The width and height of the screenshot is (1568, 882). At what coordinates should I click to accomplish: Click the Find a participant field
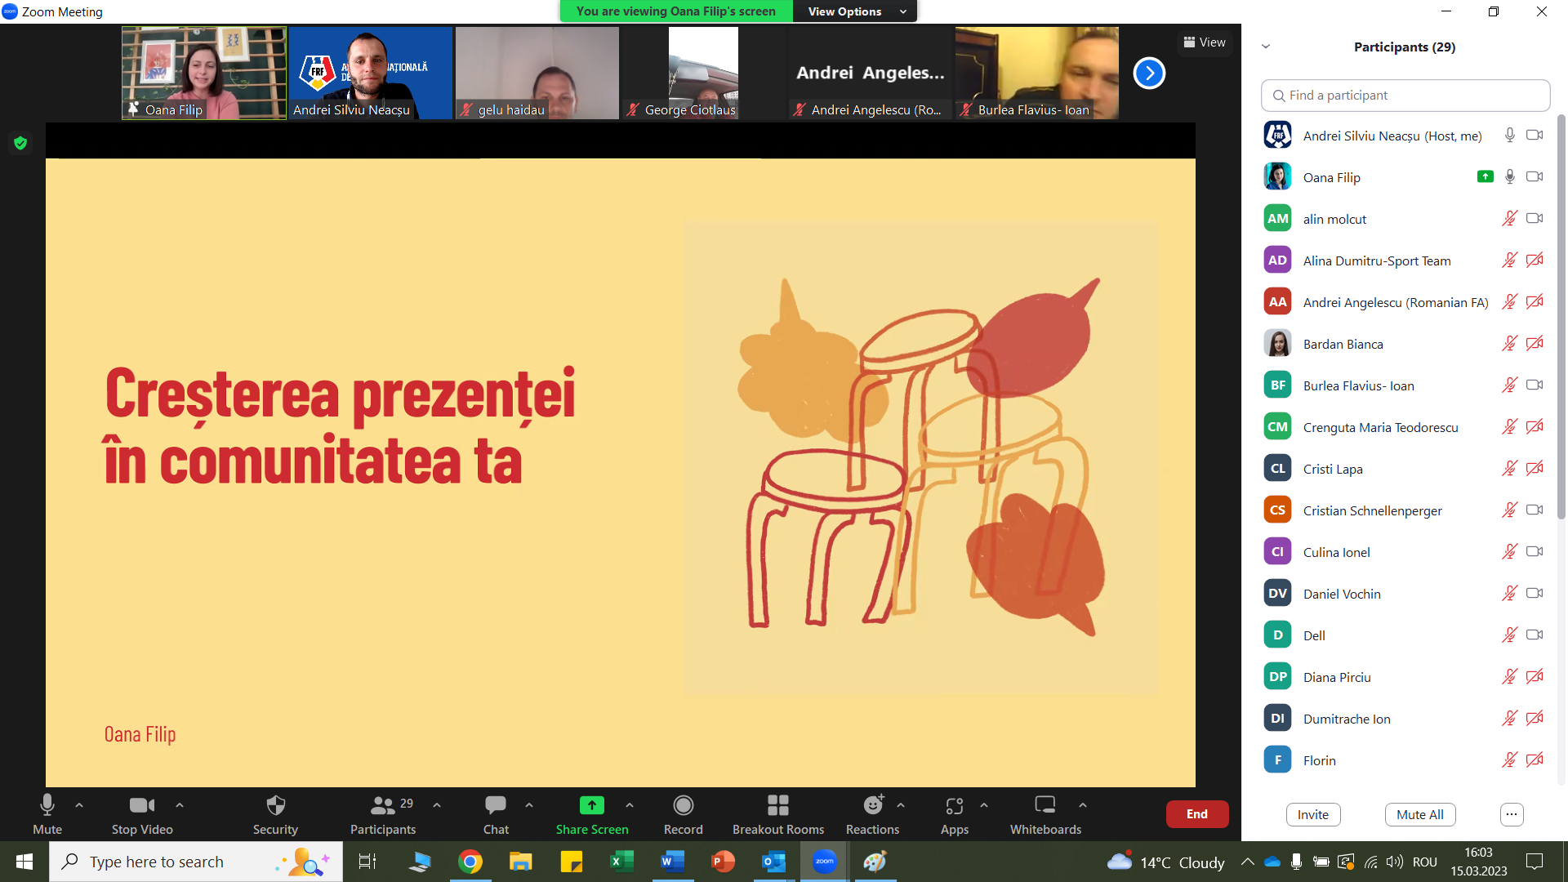click(x=1405, y=96)
